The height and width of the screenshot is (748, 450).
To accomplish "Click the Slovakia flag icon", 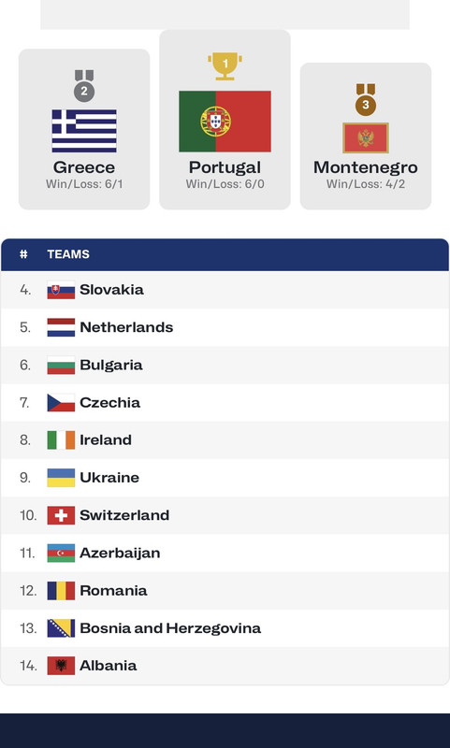I will [x=61, y=290].
